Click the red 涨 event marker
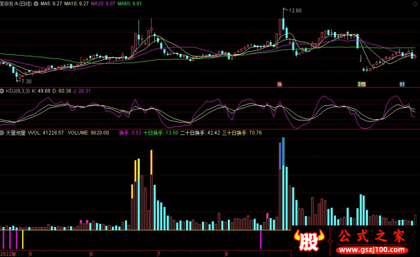420x257 pixels. (x=279, y=84)
